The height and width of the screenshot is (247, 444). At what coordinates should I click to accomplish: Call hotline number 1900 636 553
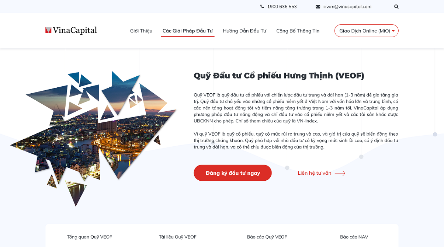(282, 7)
